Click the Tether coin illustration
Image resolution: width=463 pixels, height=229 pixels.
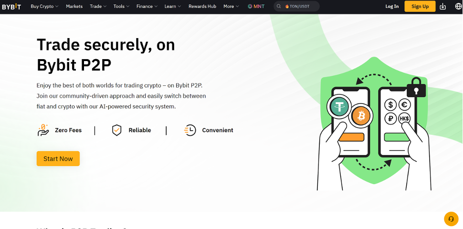[x=339, y=106]
